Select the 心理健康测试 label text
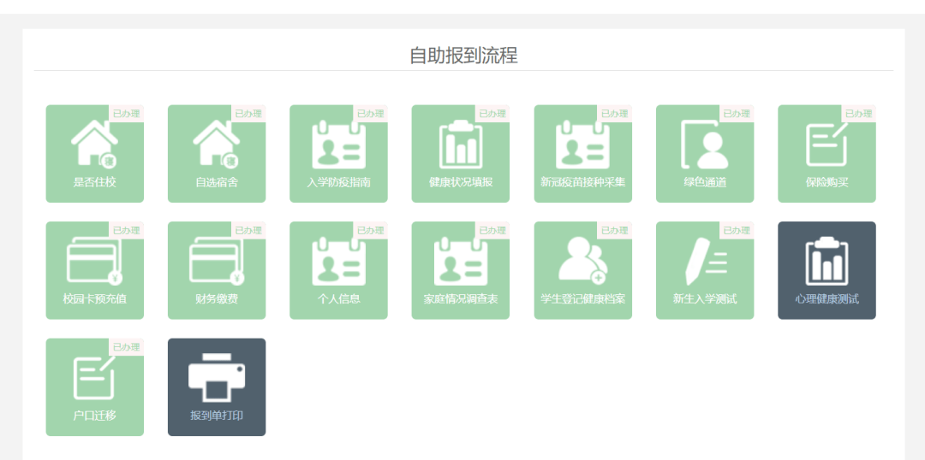The image size is (925, 460). (827, 299)
